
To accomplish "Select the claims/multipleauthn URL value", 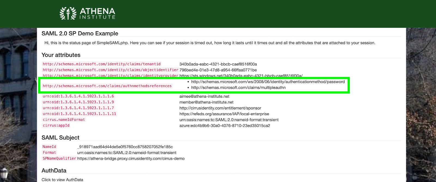I will (238, 88).
